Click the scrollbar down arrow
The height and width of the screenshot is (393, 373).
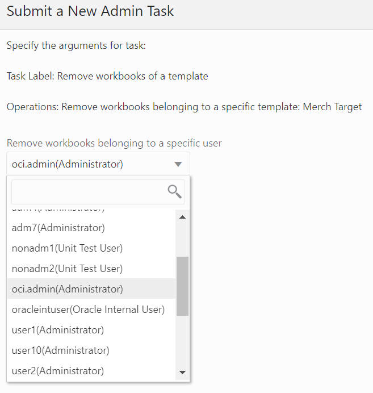pyautogui.click(x=183, y=372)
